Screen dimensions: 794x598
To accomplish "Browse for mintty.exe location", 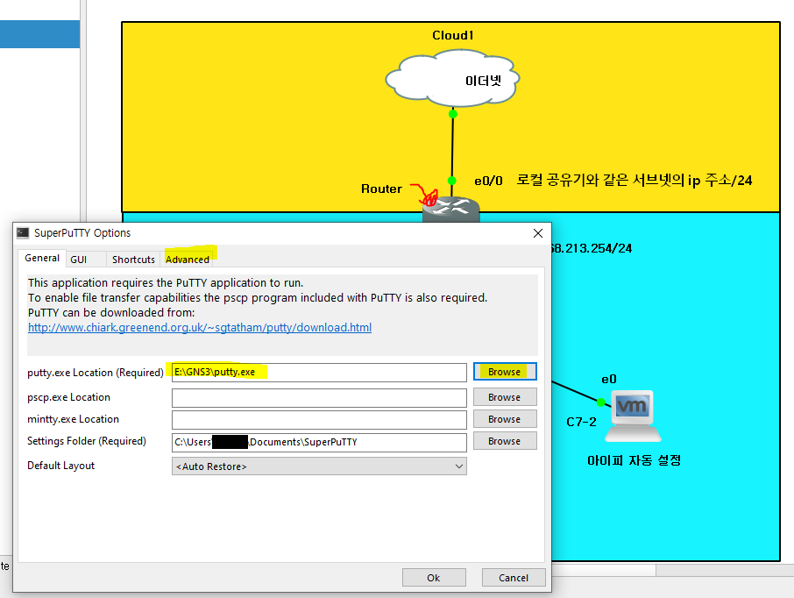I will coord(505,419).
